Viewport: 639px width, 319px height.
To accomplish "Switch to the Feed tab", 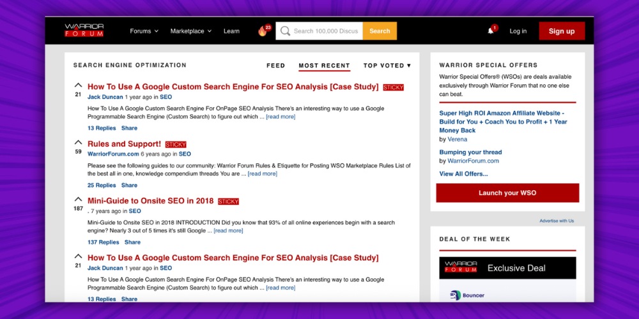I will click(275, 65).
